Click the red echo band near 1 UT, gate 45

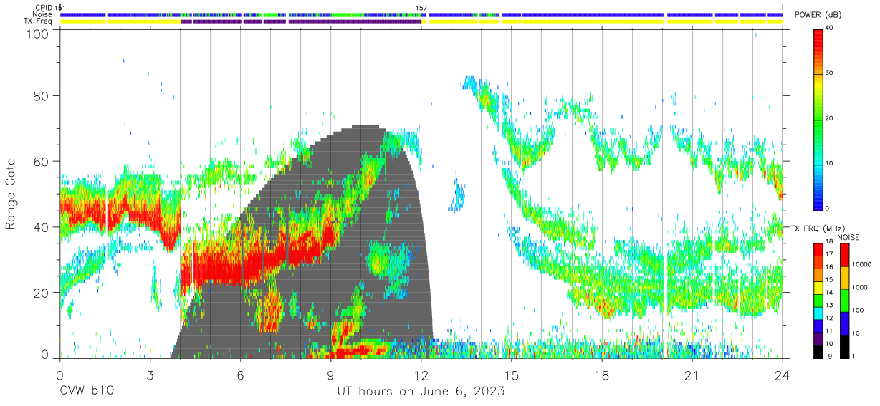click(90, 213)
